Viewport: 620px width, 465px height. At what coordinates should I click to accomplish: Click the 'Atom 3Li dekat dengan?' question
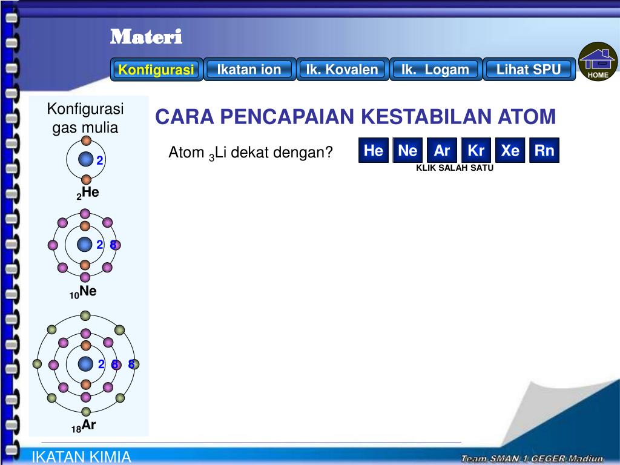pos(251,153)
